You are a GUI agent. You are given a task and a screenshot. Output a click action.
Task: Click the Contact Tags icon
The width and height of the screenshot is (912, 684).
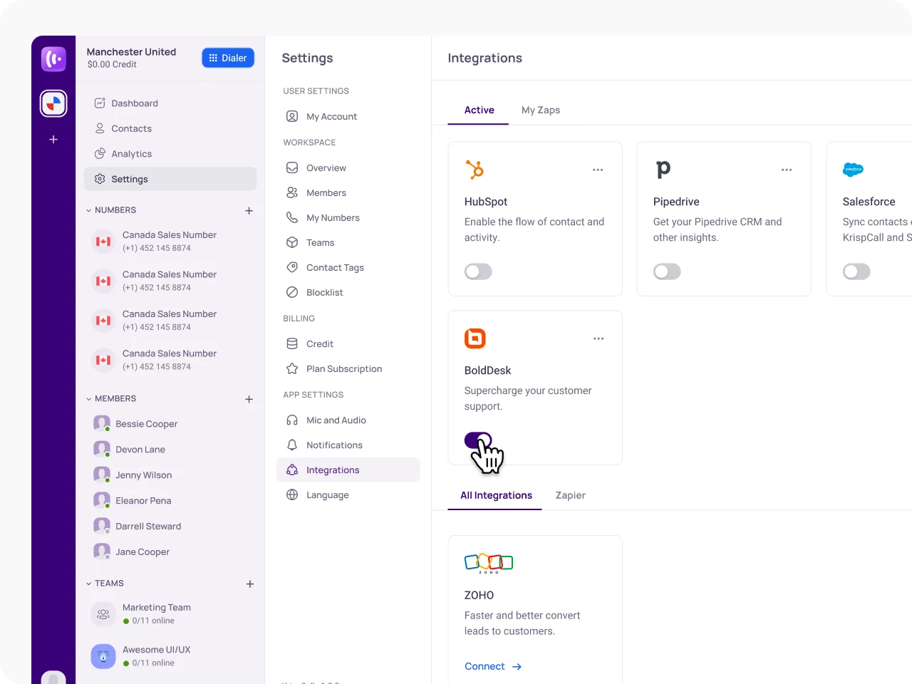(x=292, y=268)
